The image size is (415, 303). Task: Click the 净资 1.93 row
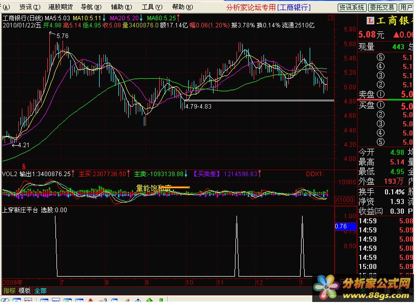coord(381,201)
